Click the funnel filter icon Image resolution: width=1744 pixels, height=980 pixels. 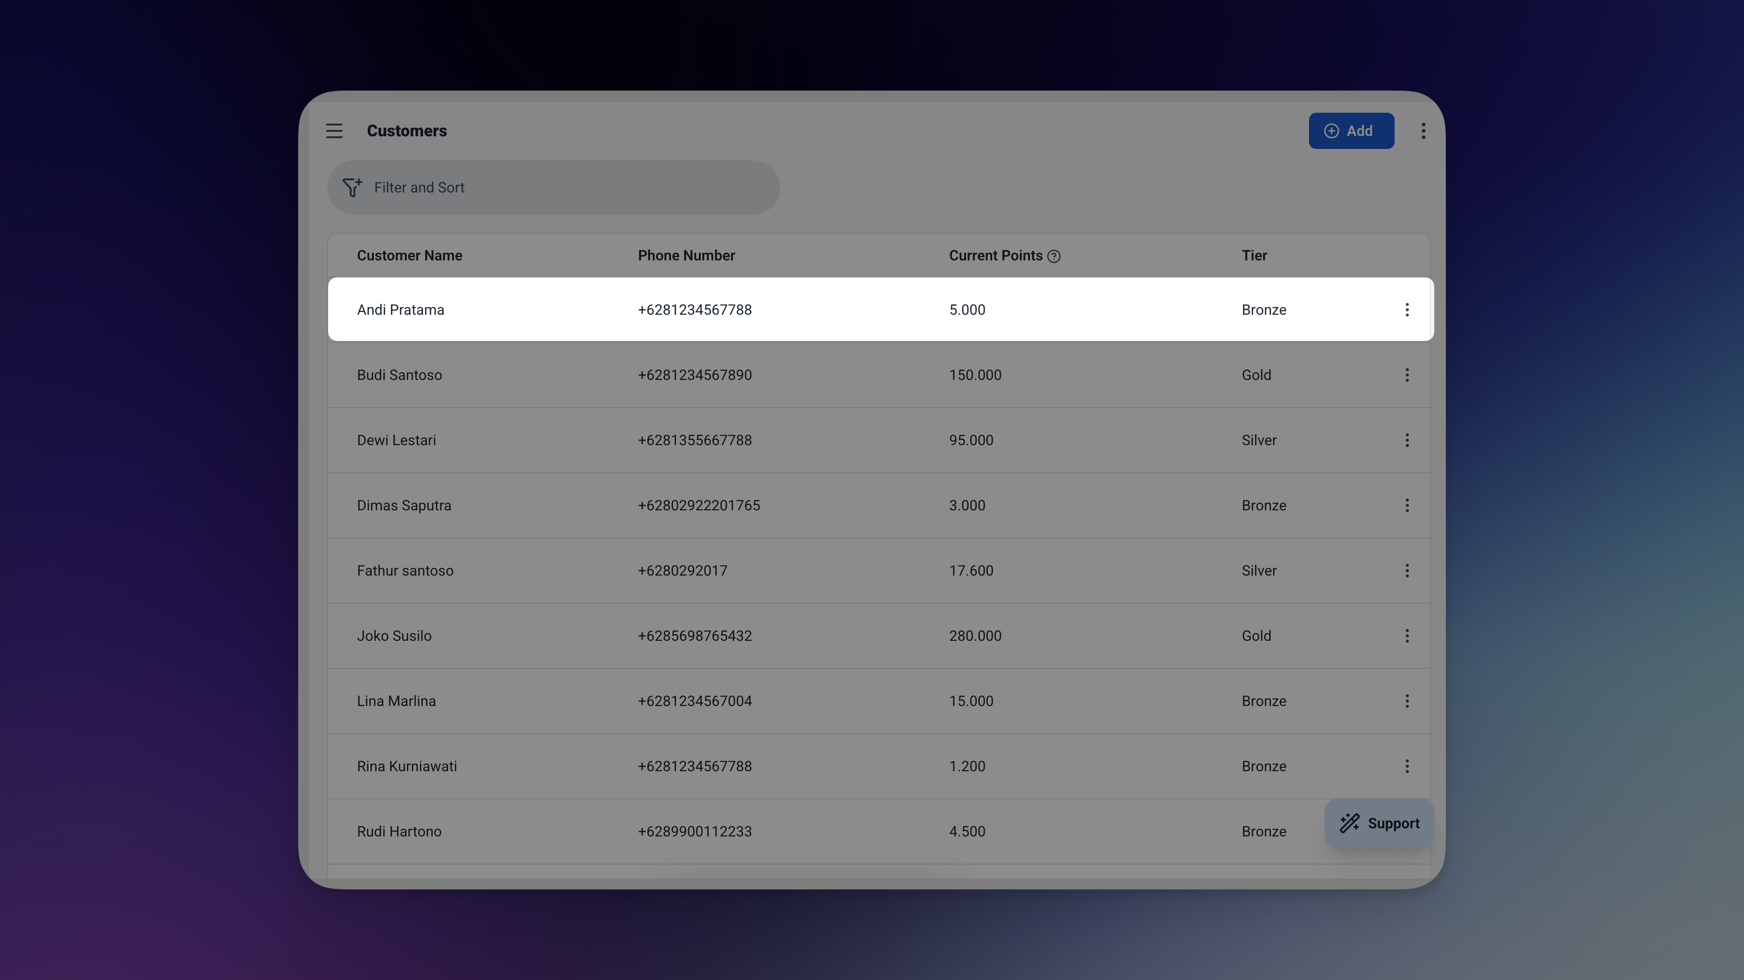[x=352, y=187]
